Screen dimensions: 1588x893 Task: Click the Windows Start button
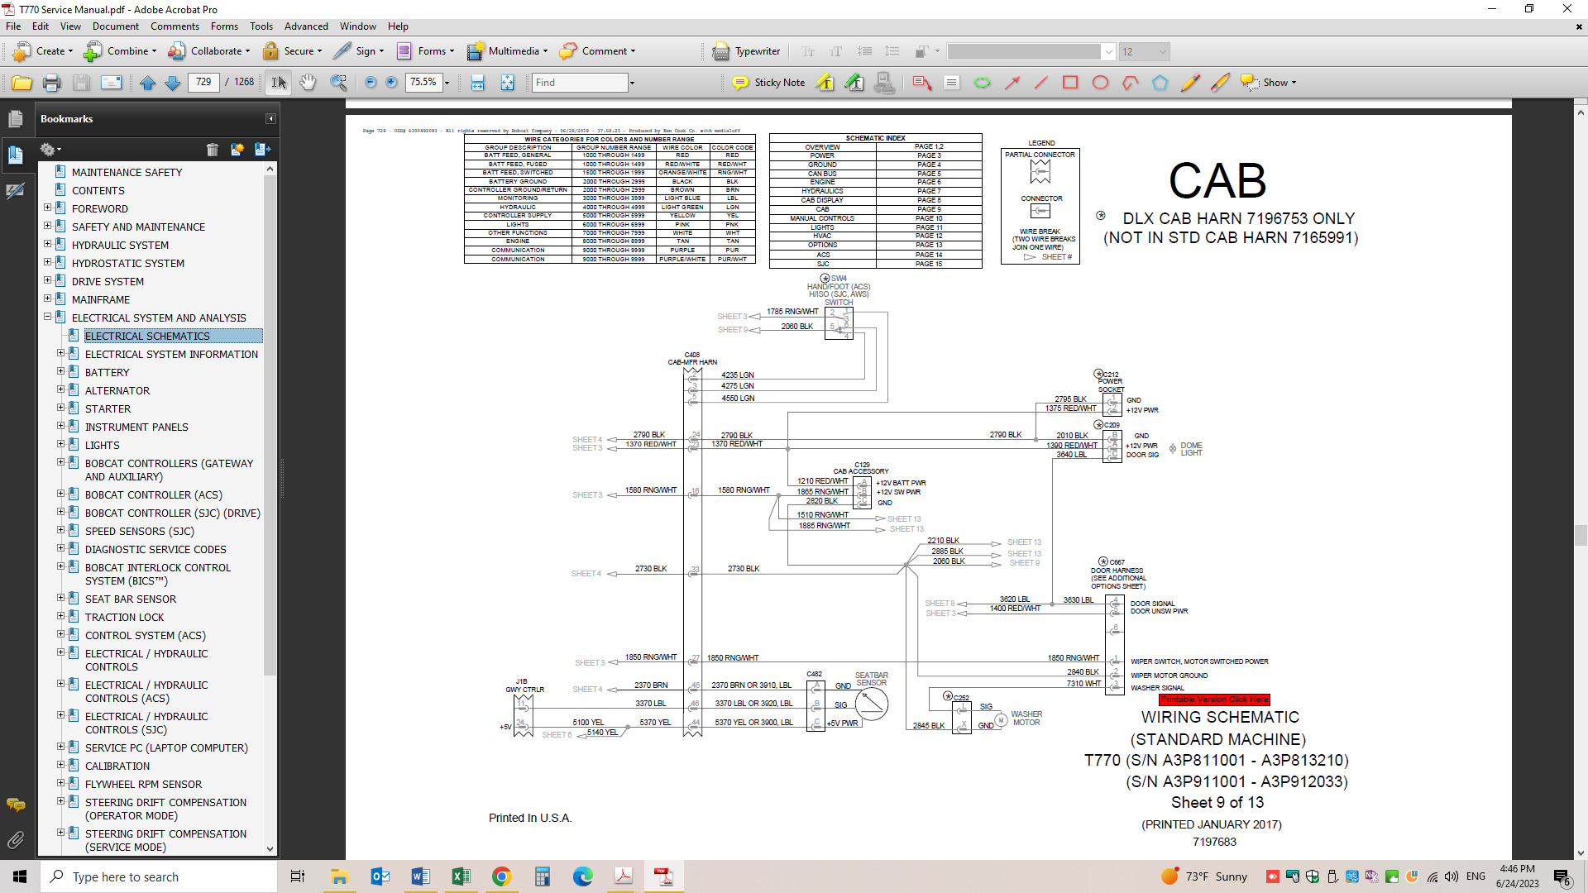20,876
